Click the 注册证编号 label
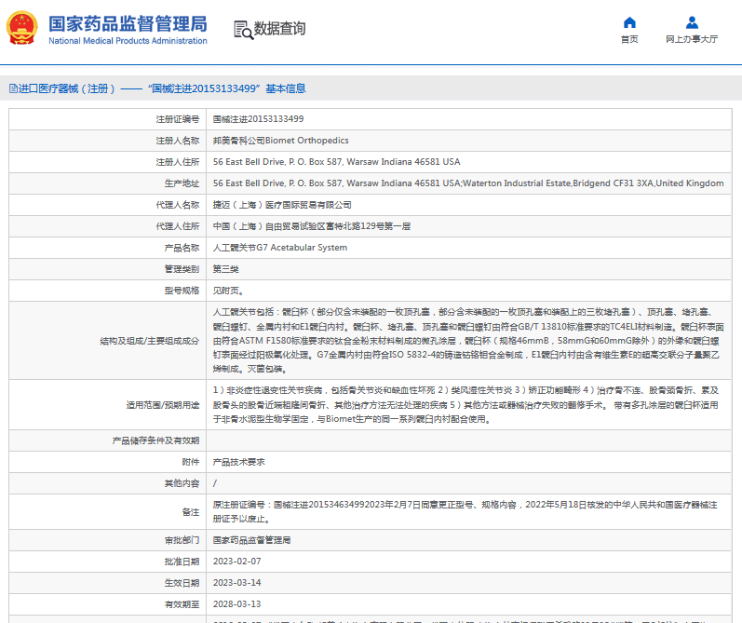Screen dimensions: 742x623 click(x=178, y=119)
